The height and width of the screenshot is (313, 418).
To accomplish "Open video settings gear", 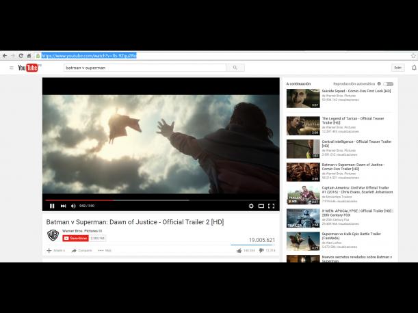I will (251, 206).
